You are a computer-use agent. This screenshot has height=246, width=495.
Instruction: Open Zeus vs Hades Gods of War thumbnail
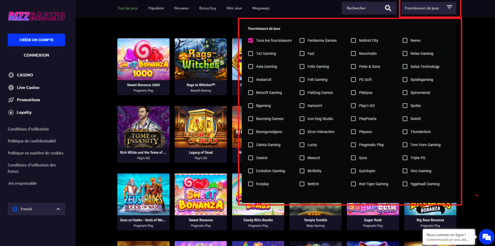coord(143,194)
